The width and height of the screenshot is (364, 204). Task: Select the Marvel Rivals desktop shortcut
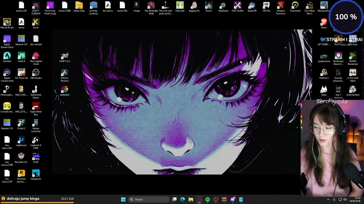[x=7, y=24]
